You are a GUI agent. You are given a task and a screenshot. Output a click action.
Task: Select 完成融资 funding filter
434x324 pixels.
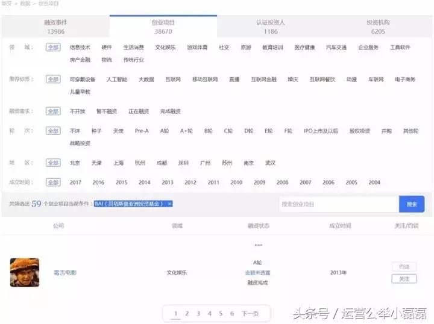(x=171, y=111)
